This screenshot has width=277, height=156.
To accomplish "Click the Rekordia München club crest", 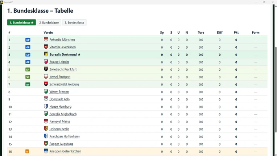I will (46, 39).
